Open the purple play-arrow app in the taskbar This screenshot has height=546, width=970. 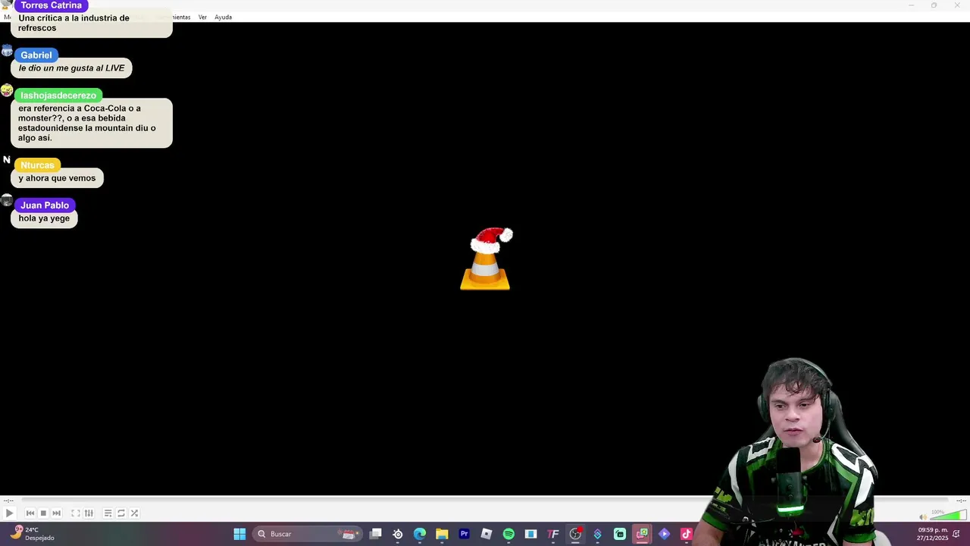pyautogui.click(x=664, y=534)
